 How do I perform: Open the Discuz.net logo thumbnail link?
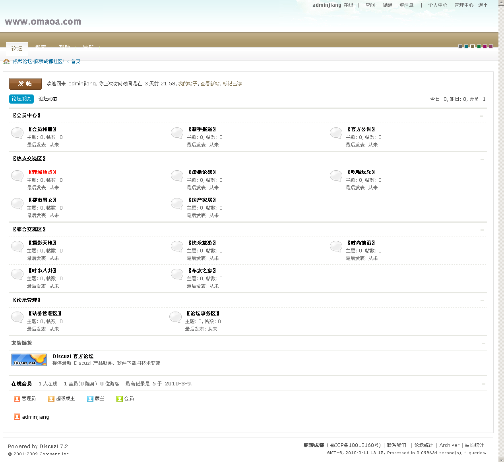[x=29, y=360]
